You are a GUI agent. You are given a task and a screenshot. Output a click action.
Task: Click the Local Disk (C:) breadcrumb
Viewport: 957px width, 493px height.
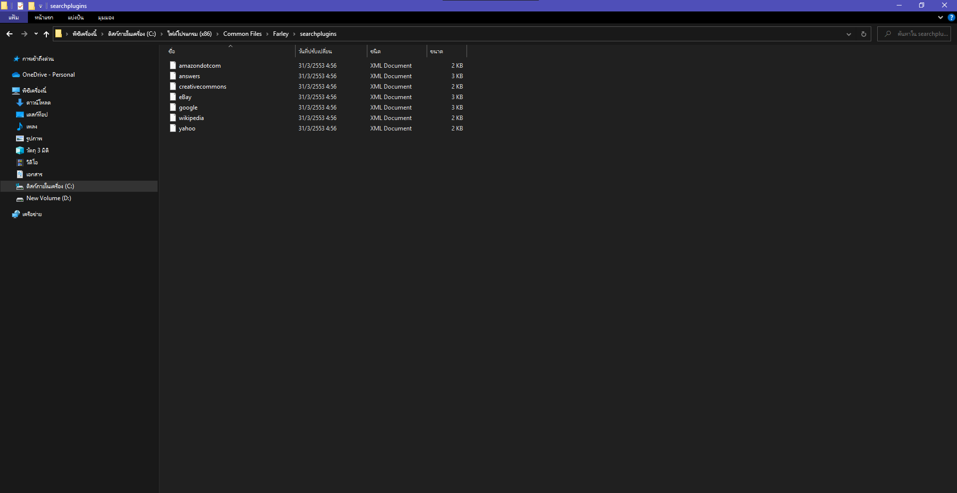click(x=132, y=34)
